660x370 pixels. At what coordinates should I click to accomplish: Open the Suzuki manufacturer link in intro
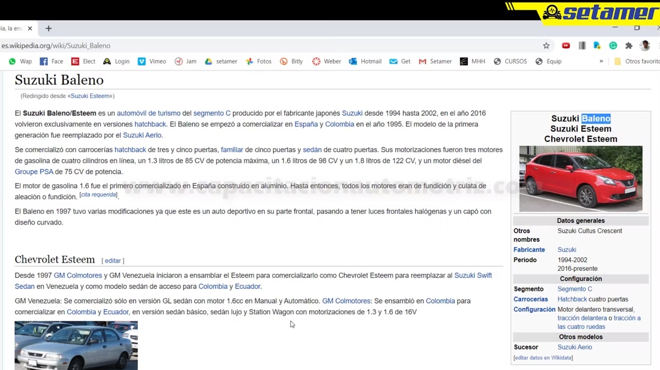tap(352, 113)
